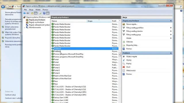184x103 pixels.
Task: Select the first Portal rule row
Action: [x=85, y=60]
